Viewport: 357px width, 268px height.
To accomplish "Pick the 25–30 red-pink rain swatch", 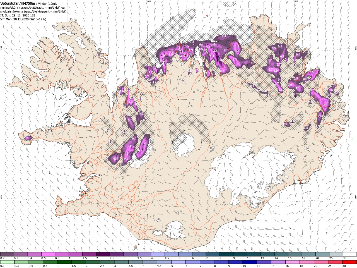I will (335, 262).
